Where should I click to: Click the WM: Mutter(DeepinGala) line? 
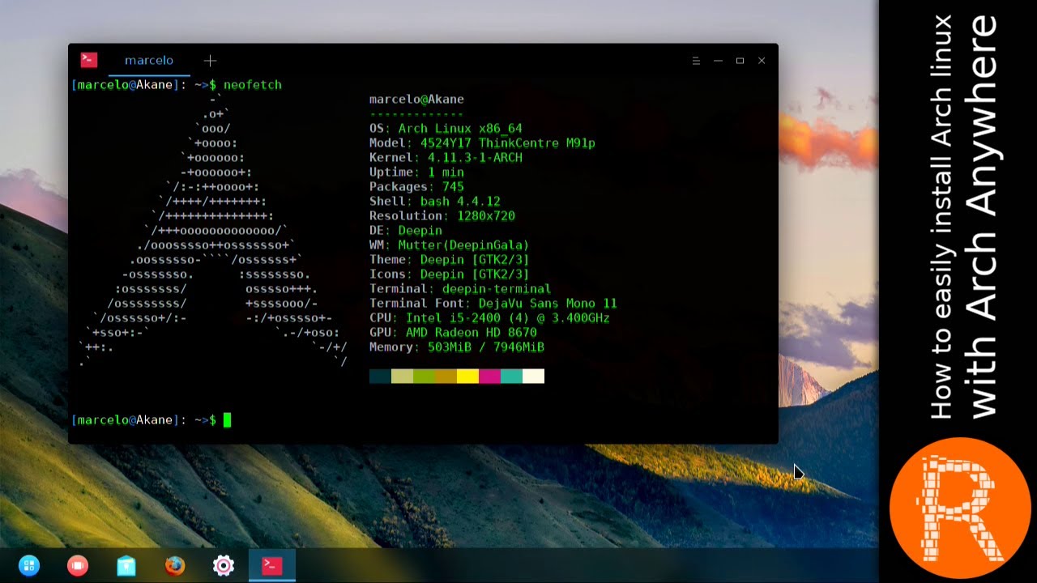click(x=450, y=245)
